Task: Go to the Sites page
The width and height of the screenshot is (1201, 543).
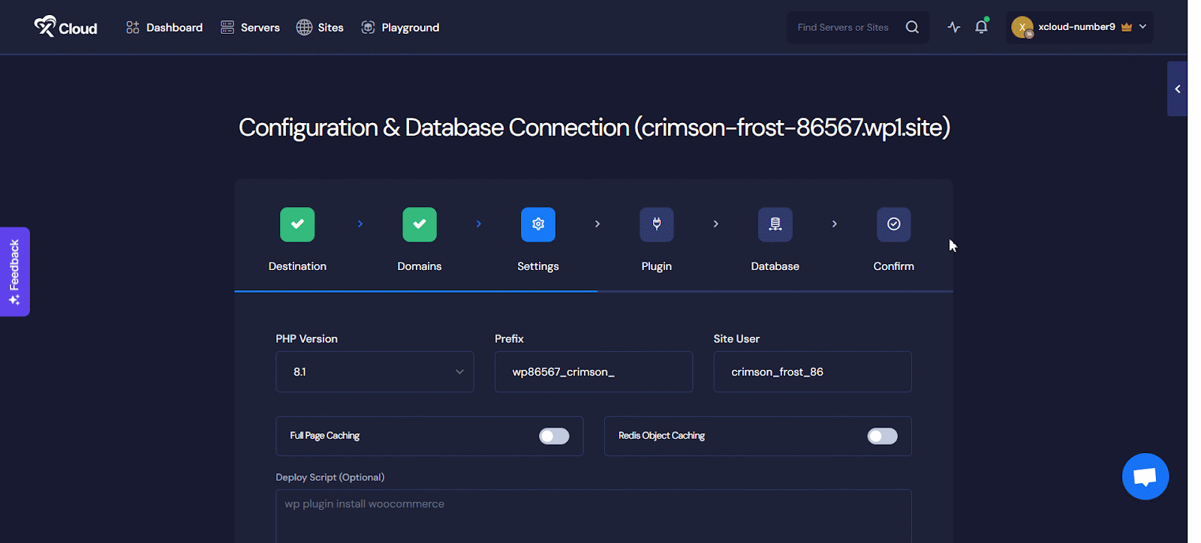Action: pos(320,28)
